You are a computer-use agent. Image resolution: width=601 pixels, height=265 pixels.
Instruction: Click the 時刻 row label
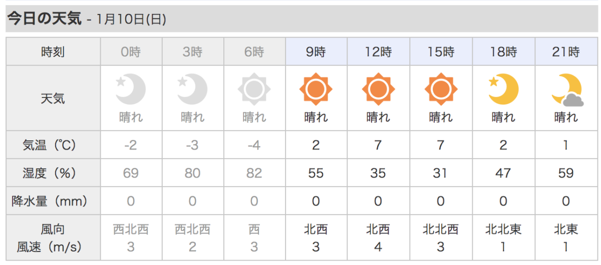(53, 51)
